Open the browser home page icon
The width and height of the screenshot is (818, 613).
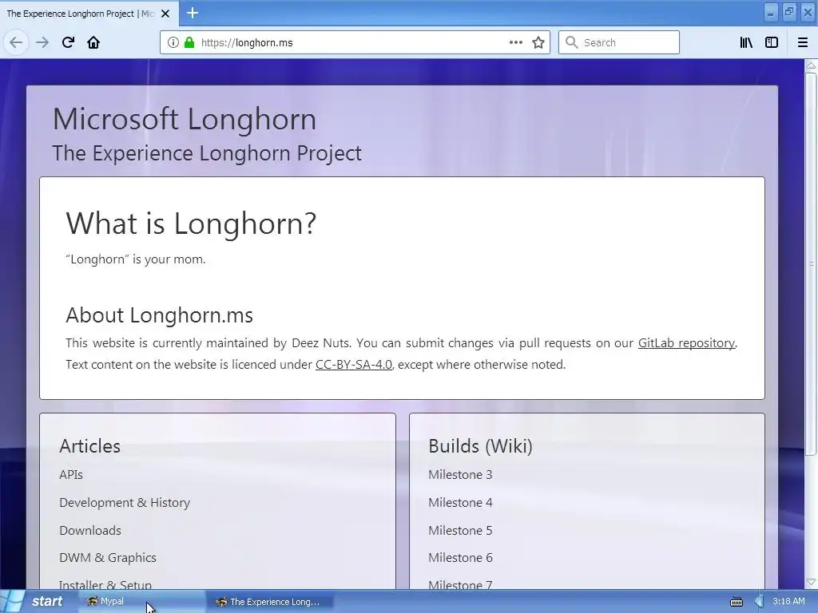click(x=93, y=42)
